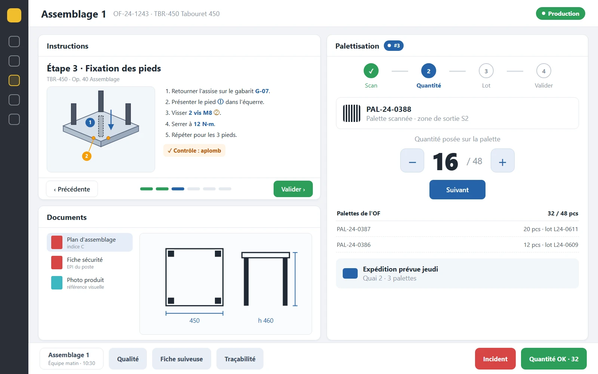Open the Plan d'assemblage document entry
The image size is (598, 374).
click(90, 242)
